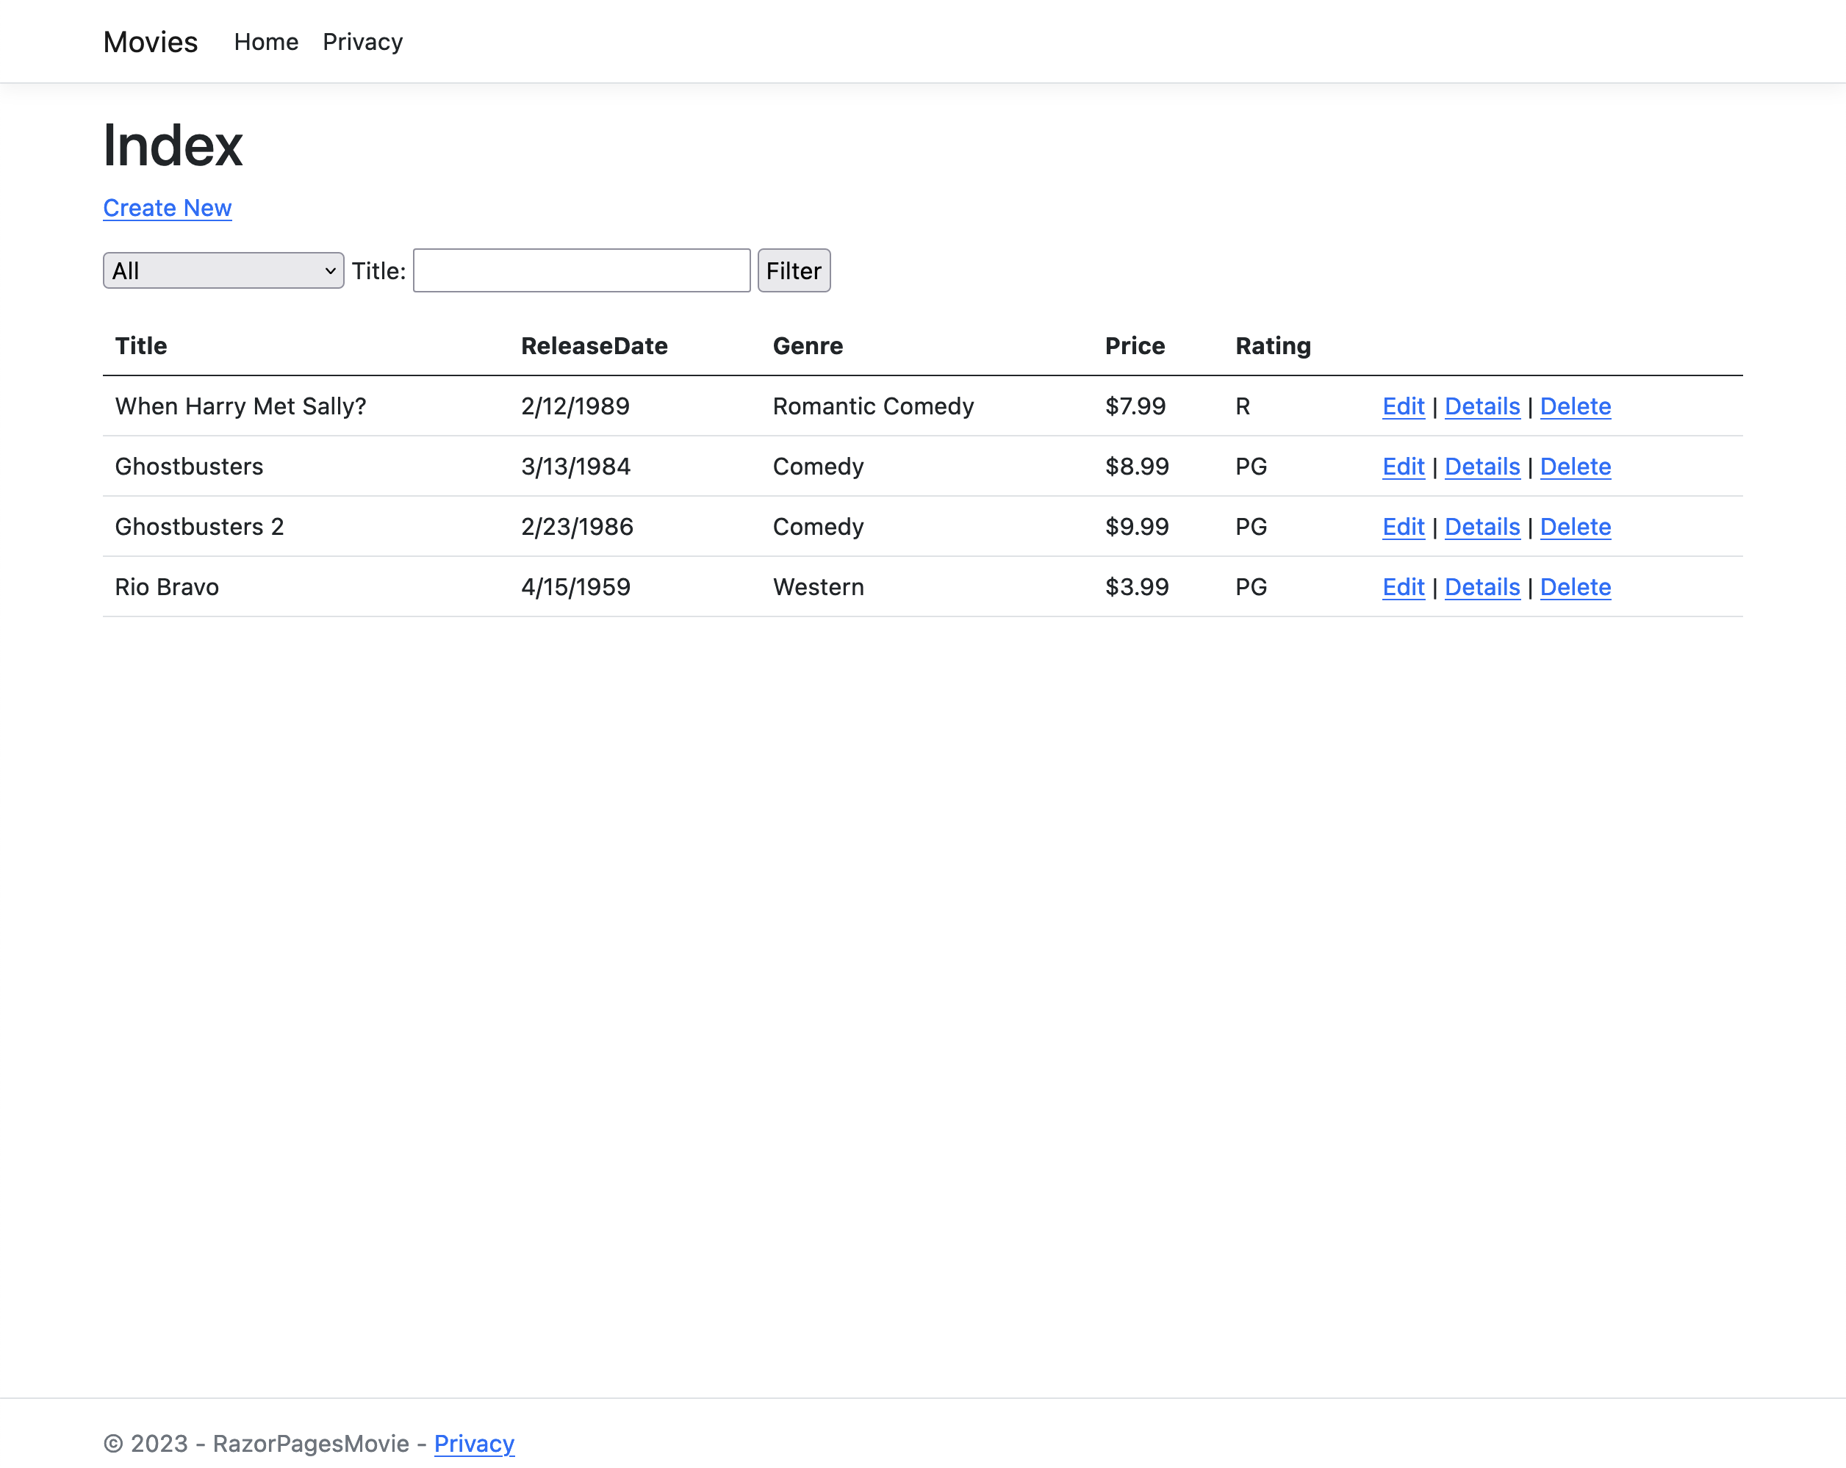The height and width of the screenshot is (1468, 1846).
Task: Delete When Harry Met Sally? movie
Action: [x=1576, y=406]
